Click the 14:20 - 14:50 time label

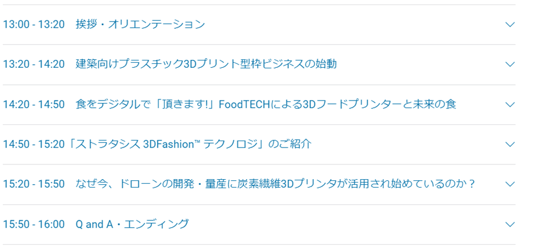point(33,104)
